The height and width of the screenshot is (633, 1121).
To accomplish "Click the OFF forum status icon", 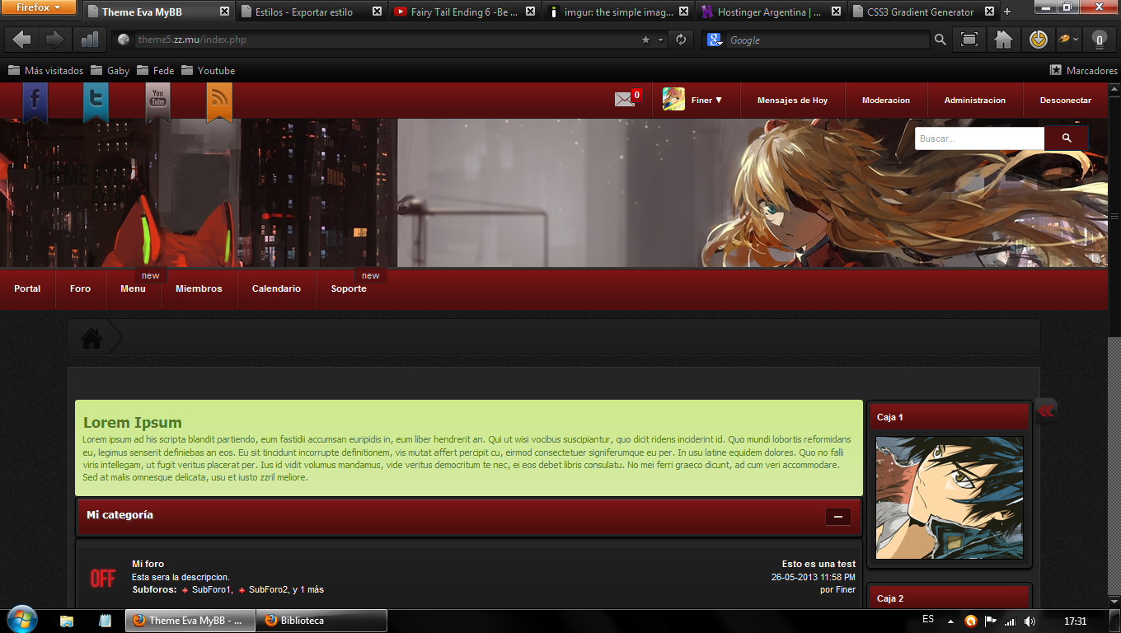I will pos(102,578).
